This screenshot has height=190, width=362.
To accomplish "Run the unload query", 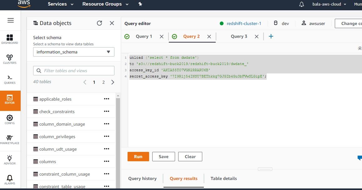I will tap(138, 157).
